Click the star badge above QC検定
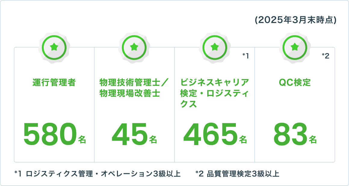Image resolution: width=349 pixels, height=186 pixels. pyautogui.click(x=295, y=47)
